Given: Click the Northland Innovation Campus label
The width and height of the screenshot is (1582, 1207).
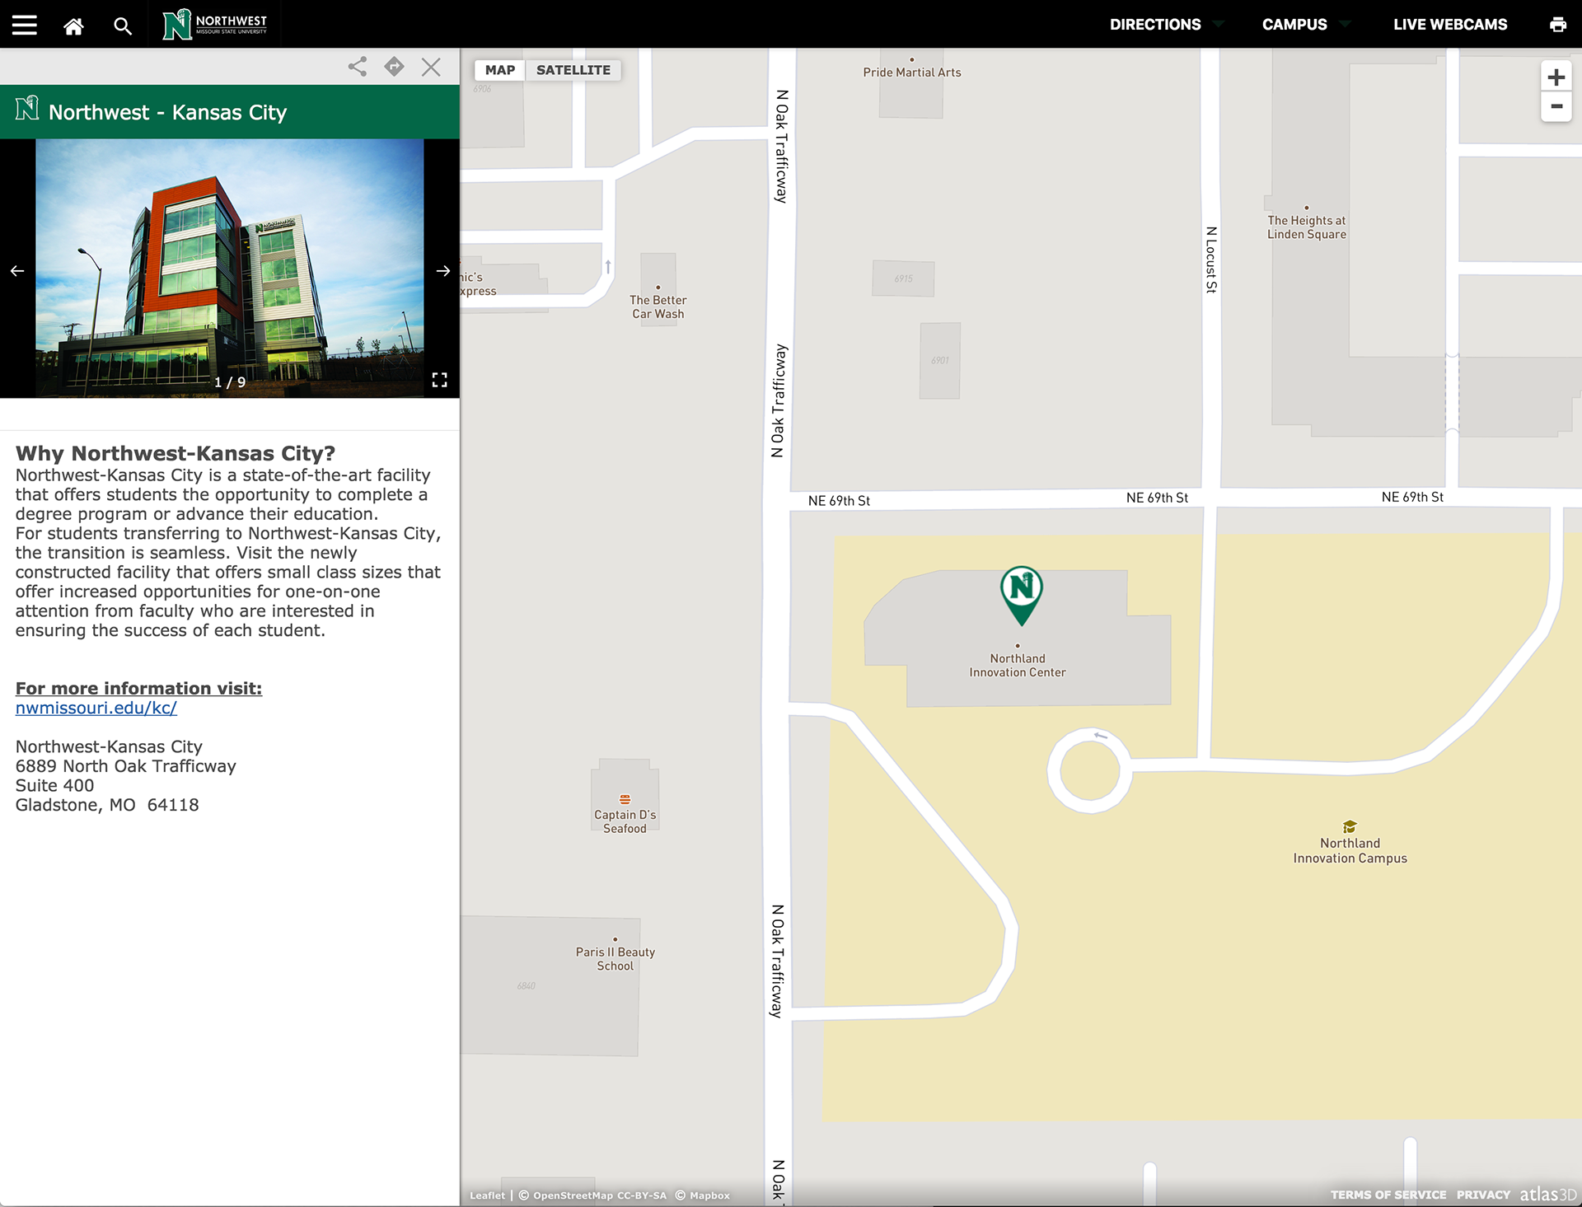Looking at the screenshot, I should click(1350, 851).
